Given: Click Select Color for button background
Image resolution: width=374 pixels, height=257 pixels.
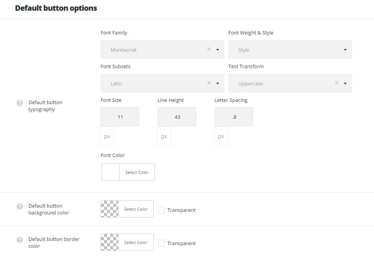Looking at the screenshot, I should point(136,209).
